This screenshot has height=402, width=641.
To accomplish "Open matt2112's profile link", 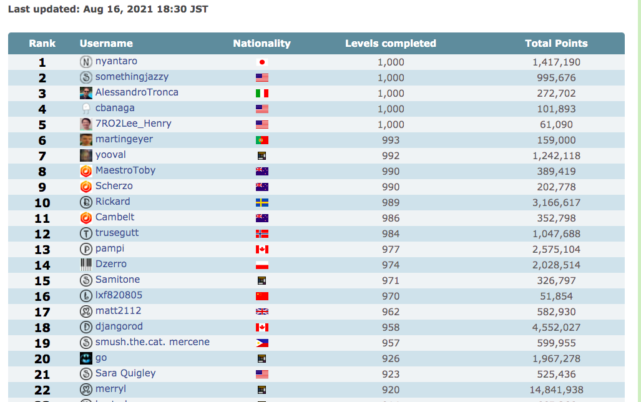I will click(x=118, y=311).
